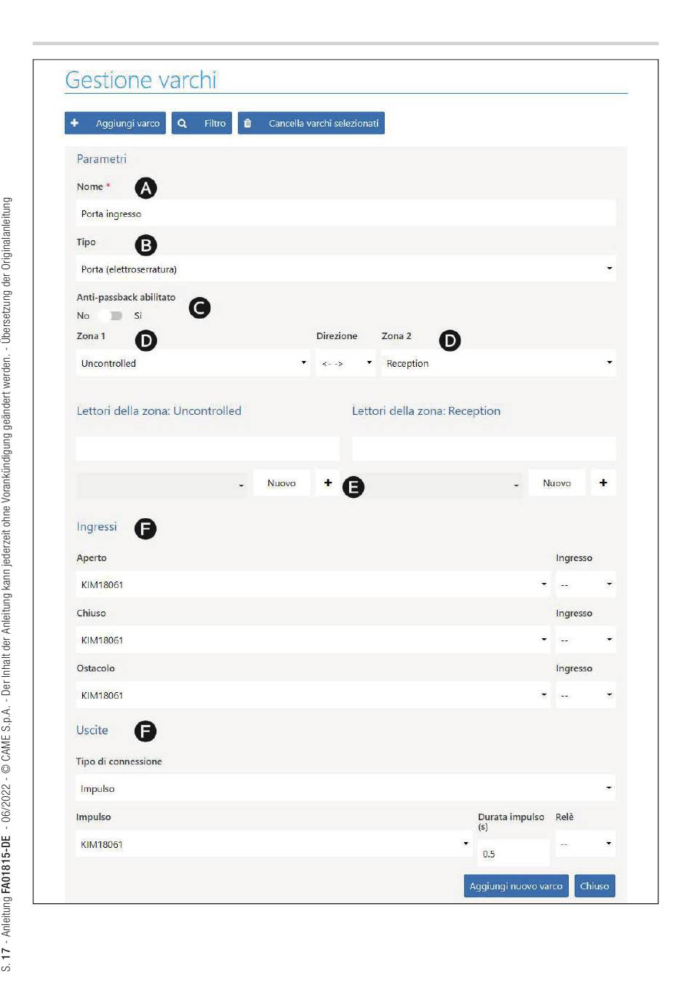Viewport: 691px width, 1000px height.
Task: Open the Filtro search button
Action: 201,123
